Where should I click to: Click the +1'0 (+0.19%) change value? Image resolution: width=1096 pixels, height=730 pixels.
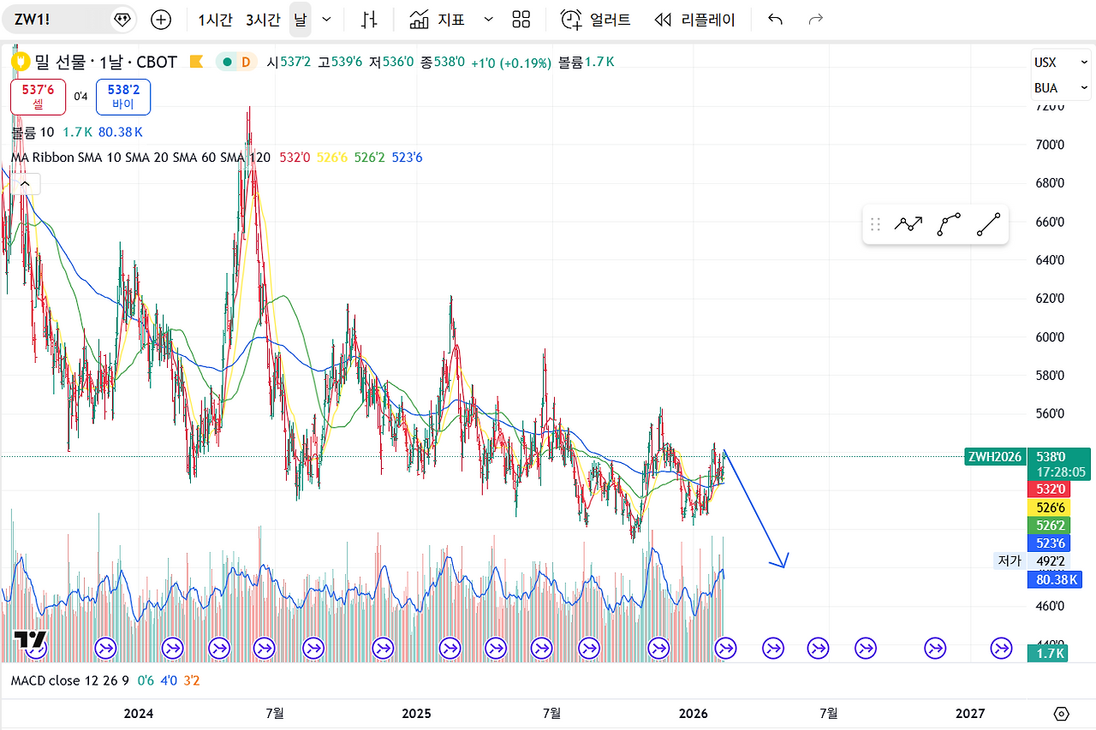pyautogui.click(x=511, y=62)
